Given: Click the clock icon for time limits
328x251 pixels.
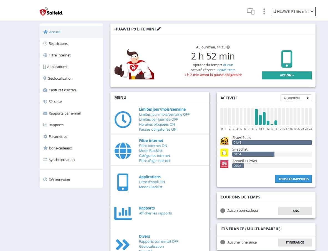Looking at the screenshot, I should click(x=123, y=119).
